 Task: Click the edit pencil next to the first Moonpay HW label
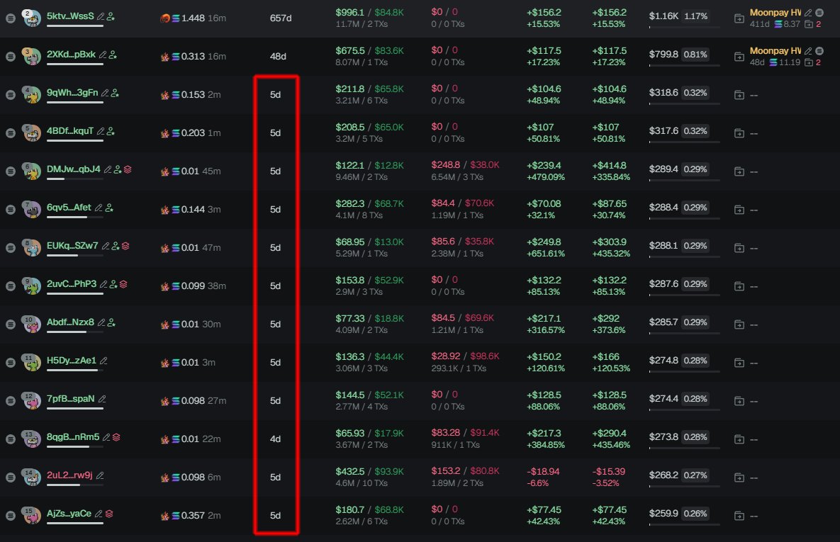809,13
